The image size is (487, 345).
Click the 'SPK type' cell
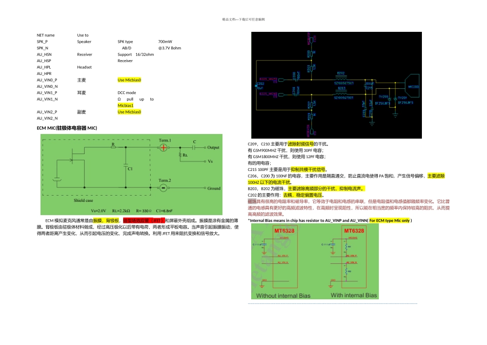[x=125, y=42]
